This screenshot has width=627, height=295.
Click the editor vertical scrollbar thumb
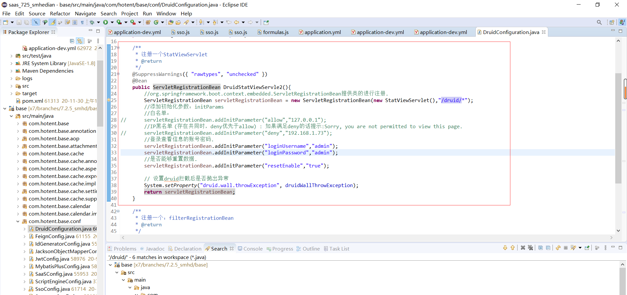pyautogui.click(x=618, y=128)
